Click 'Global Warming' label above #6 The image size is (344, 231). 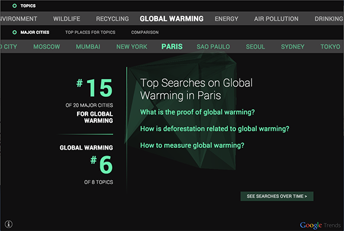pyautogui.click(x=86, y=147)
